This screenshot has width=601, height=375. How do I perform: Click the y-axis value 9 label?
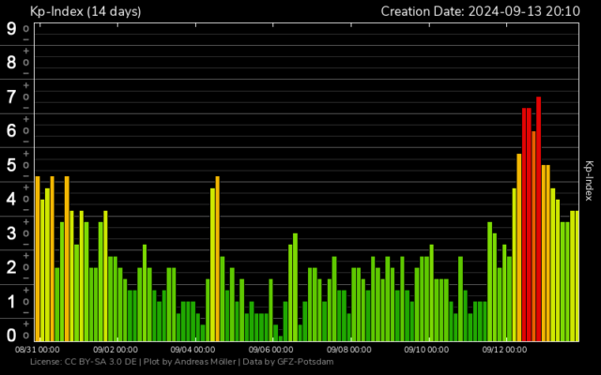tap(11, 29)
